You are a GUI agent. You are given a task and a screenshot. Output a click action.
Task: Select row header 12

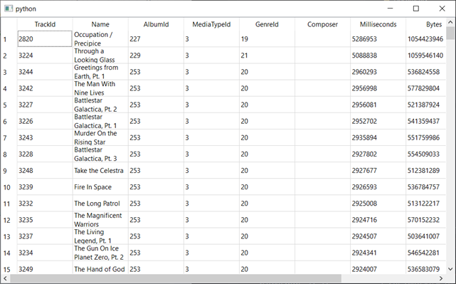pyautogui.click(x=9, y=220)
